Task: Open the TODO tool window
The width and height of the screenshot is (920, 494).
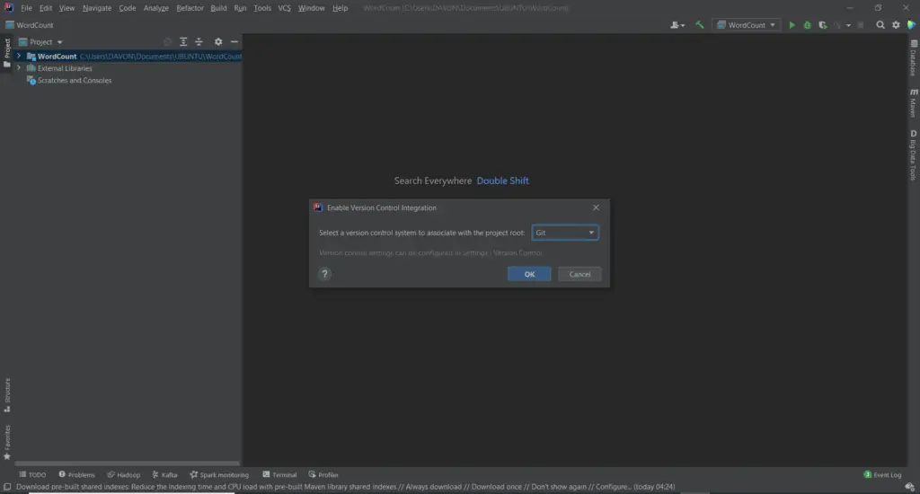Action: click(32, 474)
